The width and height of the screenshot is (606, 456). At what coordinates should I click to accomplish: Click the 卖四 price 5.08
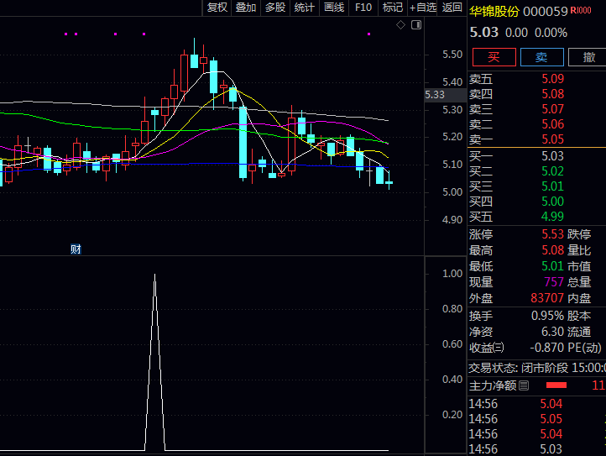(552, 94)
